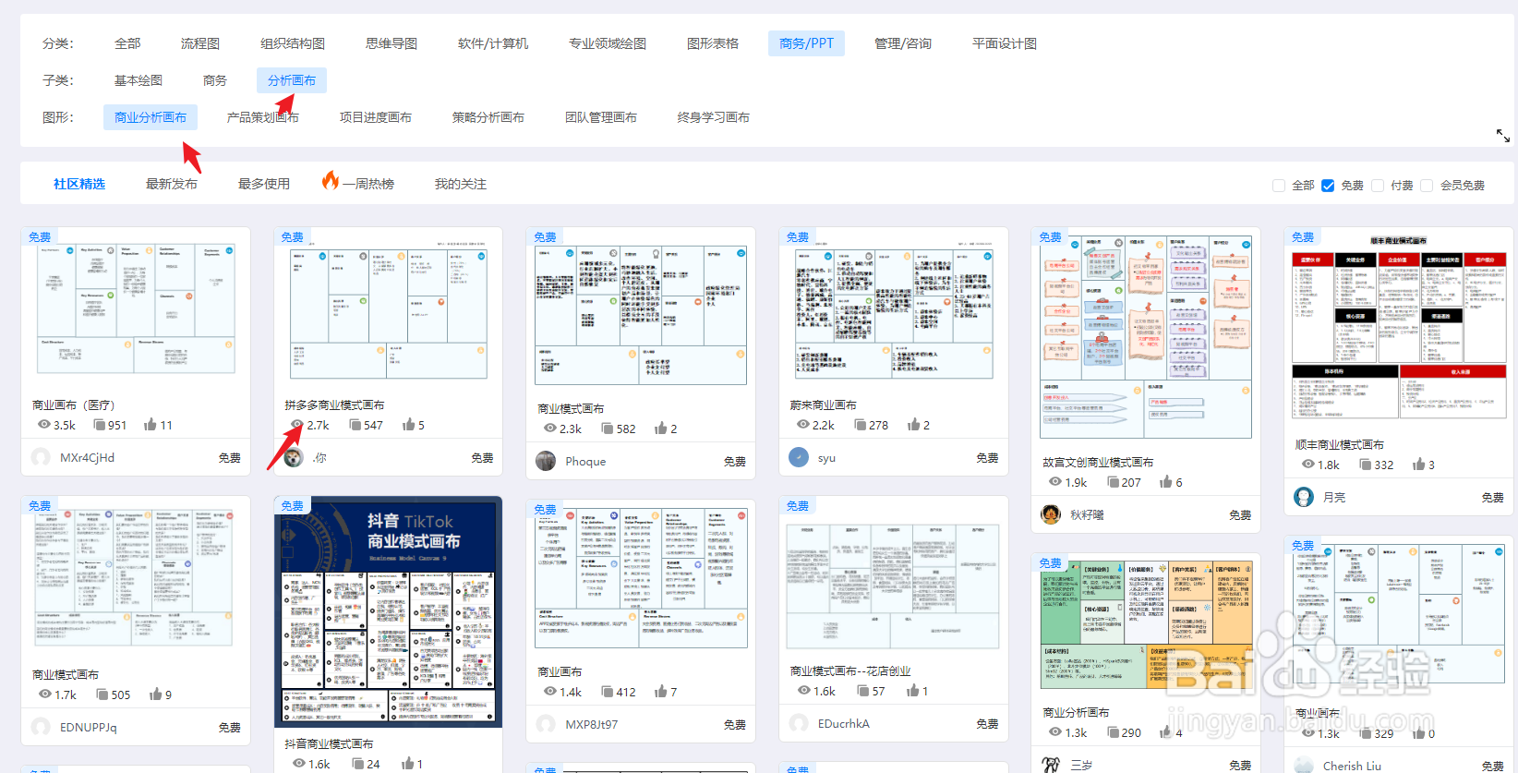Choose 商务 subcategory
Screen dimensions: 1518x773
coord(215,80)
